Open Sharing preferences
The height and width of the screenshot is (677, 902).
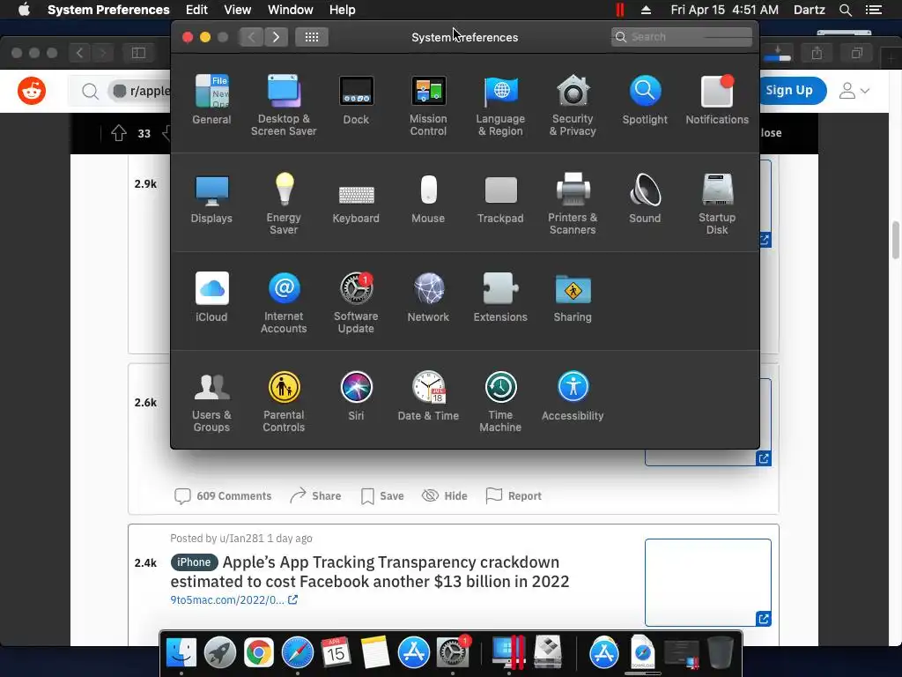tap(573, 297)
